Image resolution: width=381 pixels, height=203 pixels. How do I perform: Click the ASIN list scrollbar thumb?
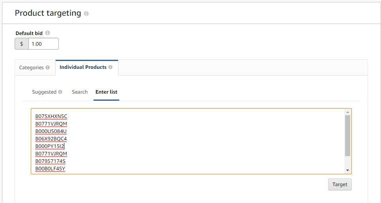[347, 136]
